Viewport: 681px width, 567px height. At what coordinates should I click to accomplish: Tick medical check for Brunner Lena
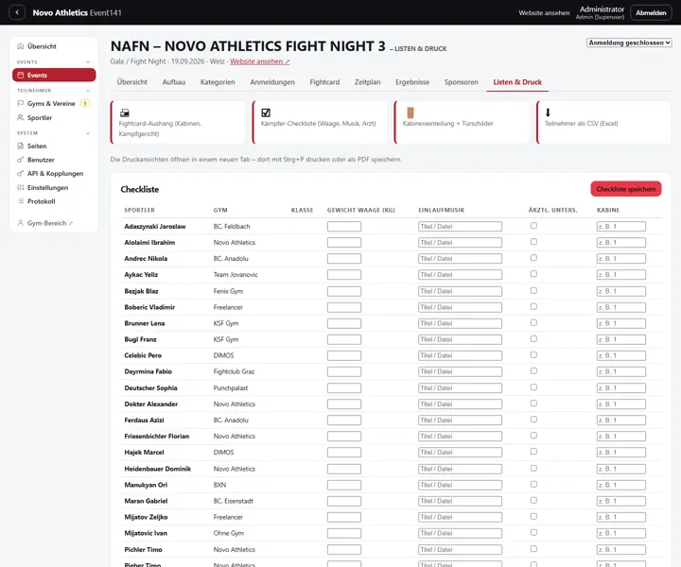(533, 323)
